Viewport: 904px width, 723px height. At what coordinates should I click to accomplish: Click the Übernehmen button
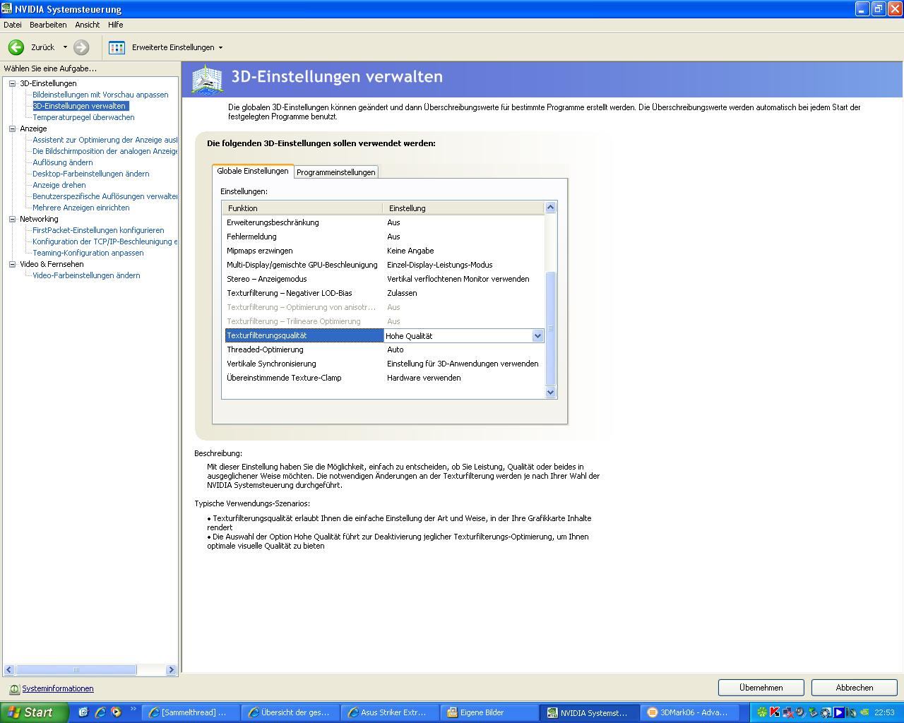pyautogui.click(x=761, y=688)
